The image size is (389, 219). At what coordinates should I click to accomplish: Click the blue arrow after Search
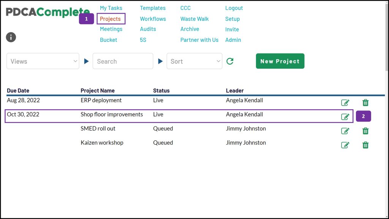point(160,61)
